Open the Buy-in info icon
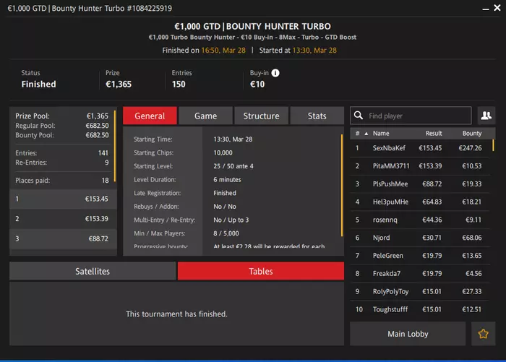This screenshot has height=362, width=506. (x=275, y=73)
